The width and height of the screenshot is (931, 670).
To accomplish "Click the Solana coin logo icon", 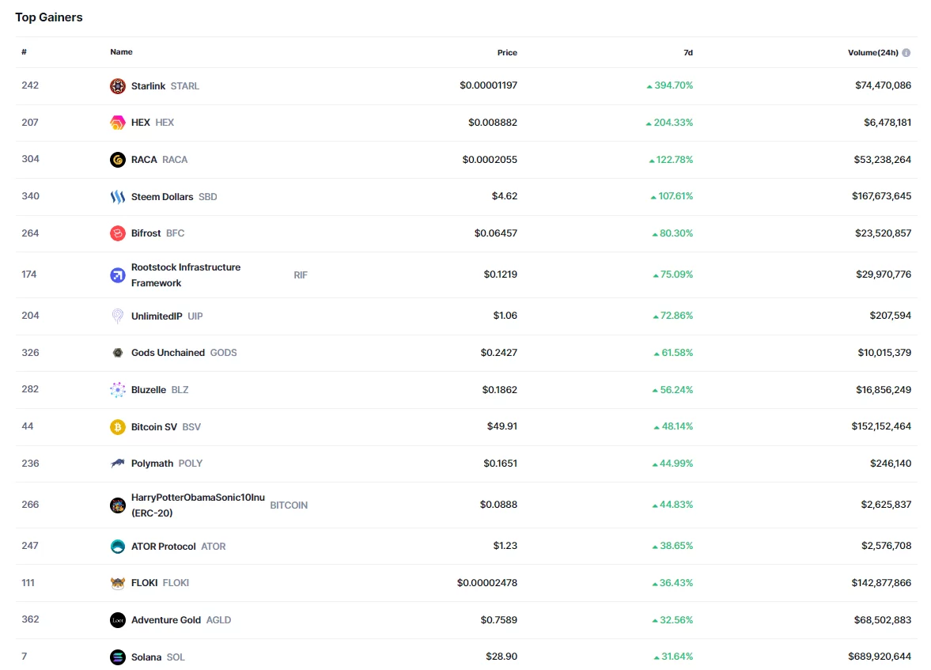I will (x=117, y=657).
